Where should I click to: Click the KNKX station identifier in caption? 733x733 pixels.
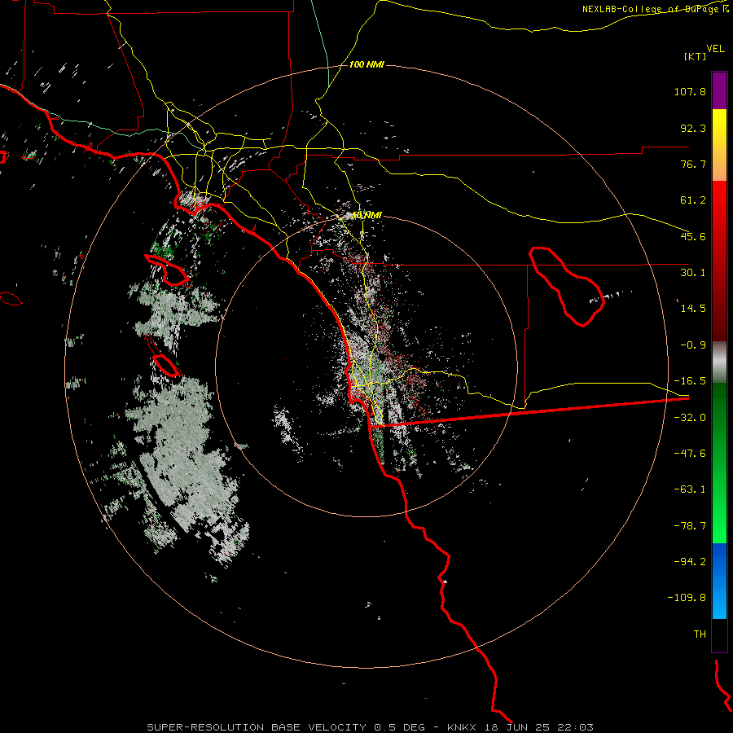(462, 727)
